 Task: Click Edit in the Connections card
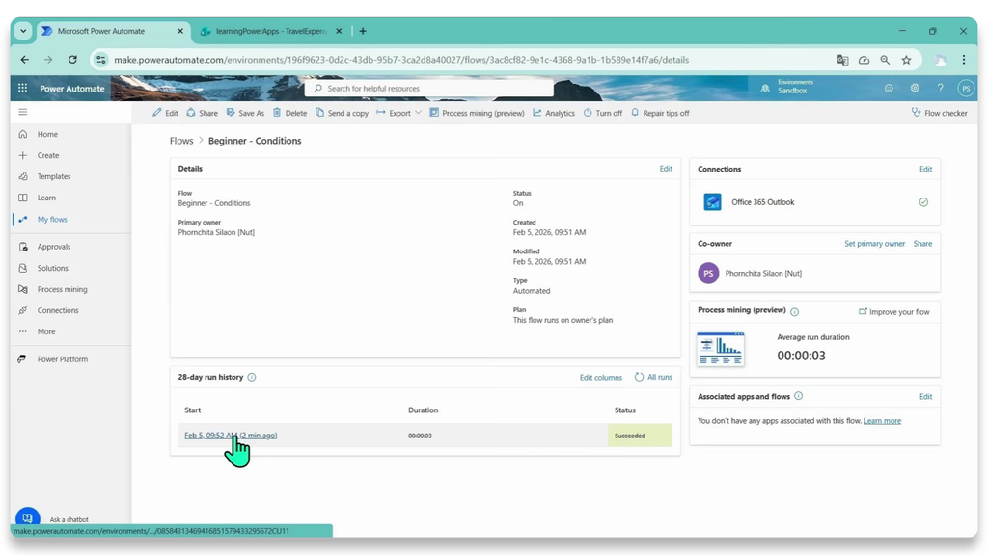point(925,170)
